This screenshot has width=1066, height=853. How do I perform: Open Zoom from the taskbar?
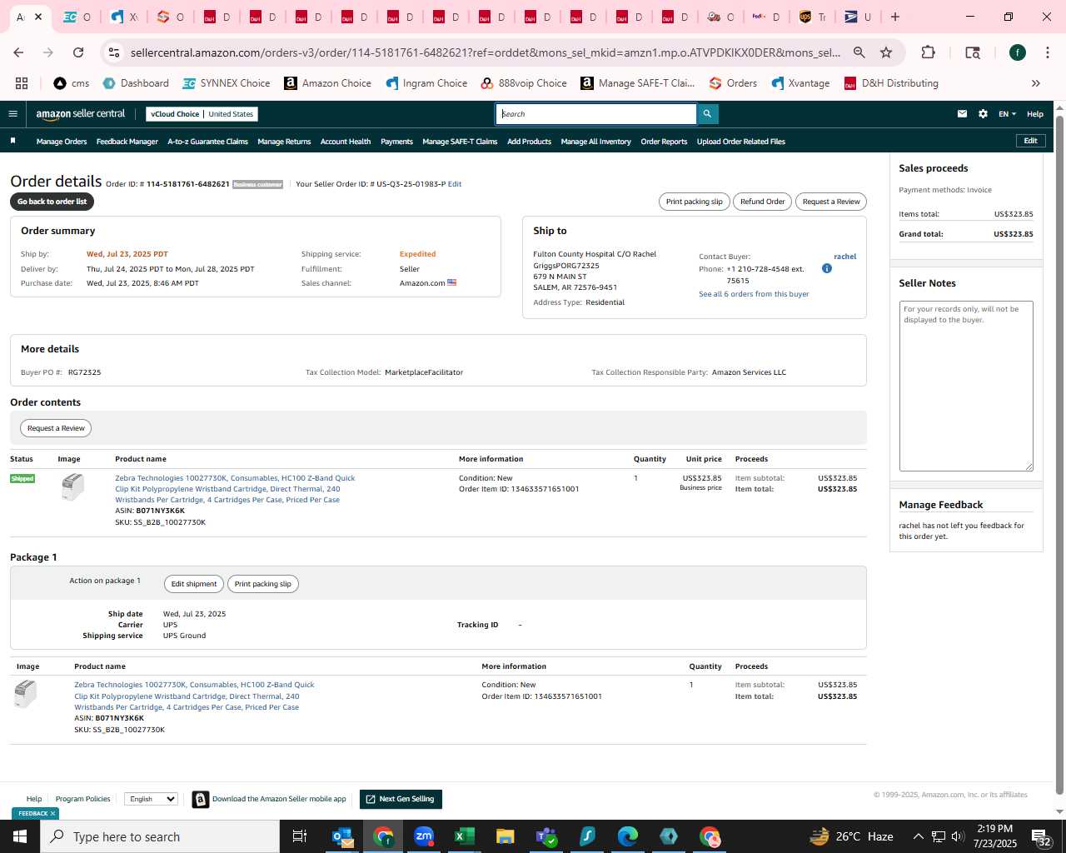424,836
